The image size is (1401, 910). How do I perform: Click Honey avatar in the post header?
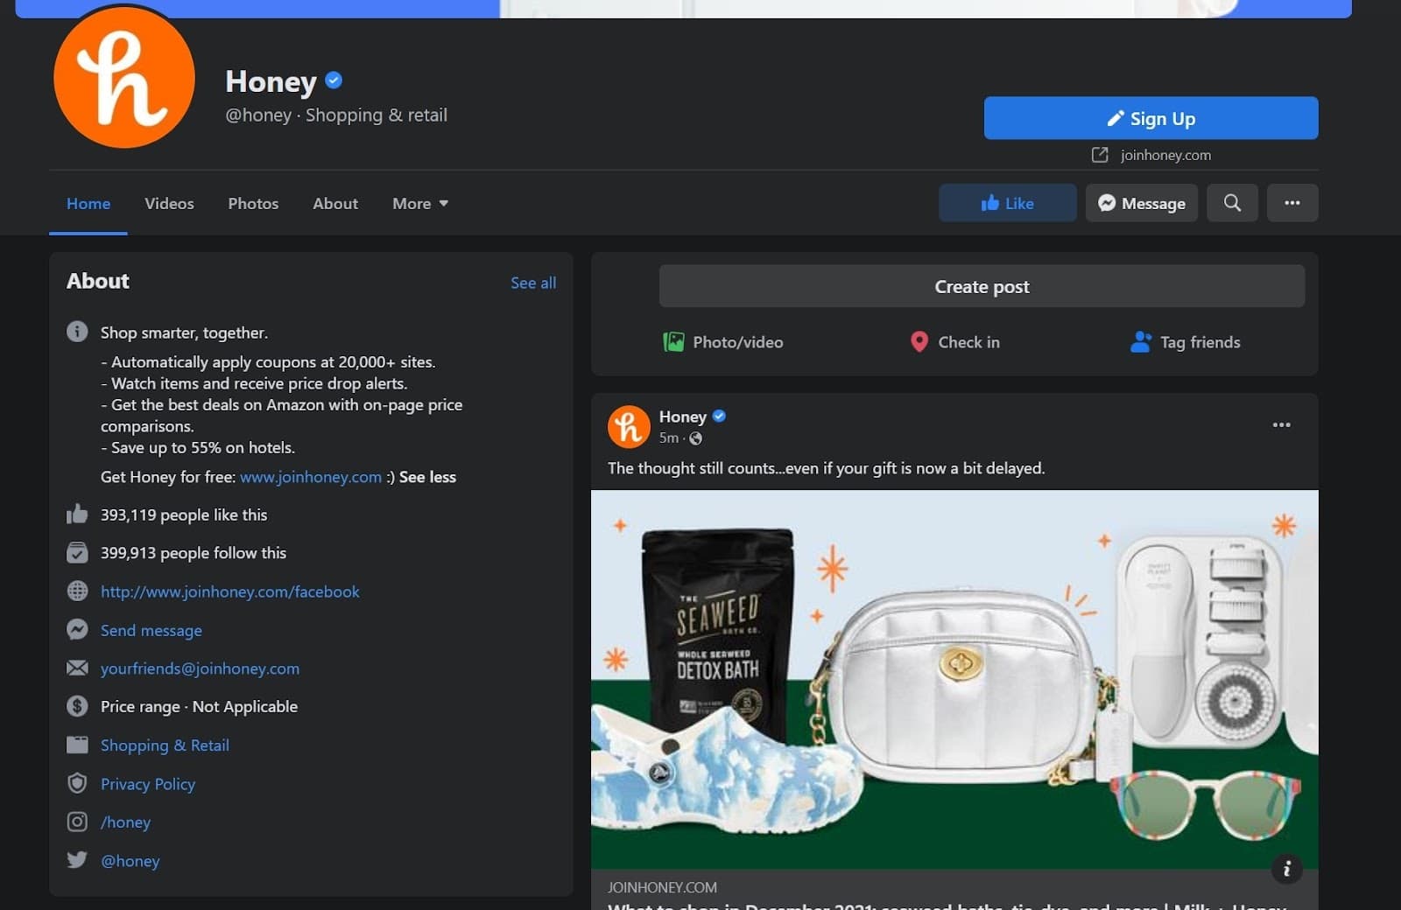[629, 427]
